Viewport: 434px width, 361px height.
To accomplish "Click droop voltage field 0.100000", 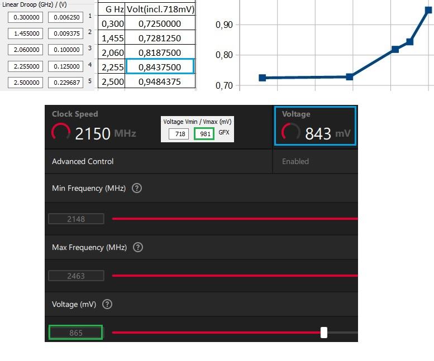I will click(65, 50).
